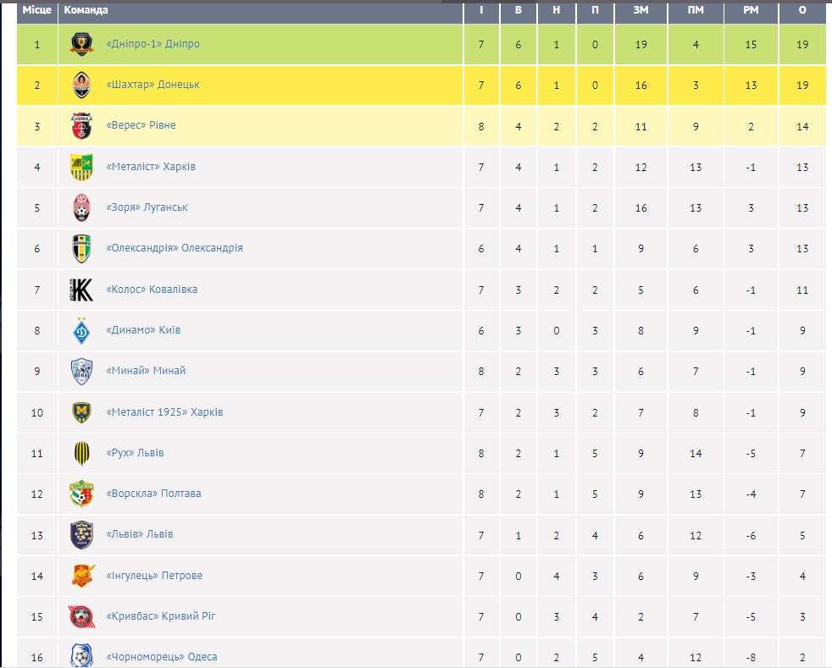Click the «ЗМ» goals scored column header
This screenshot has height=668, width=832.
pyautogui.click(x=641, y=10)
